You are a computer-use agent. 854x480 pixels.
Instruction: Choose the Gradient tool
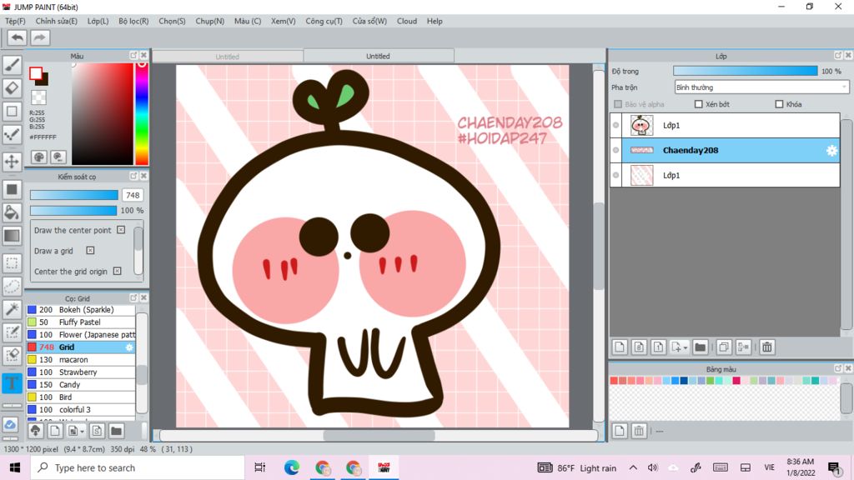(12, 236)
